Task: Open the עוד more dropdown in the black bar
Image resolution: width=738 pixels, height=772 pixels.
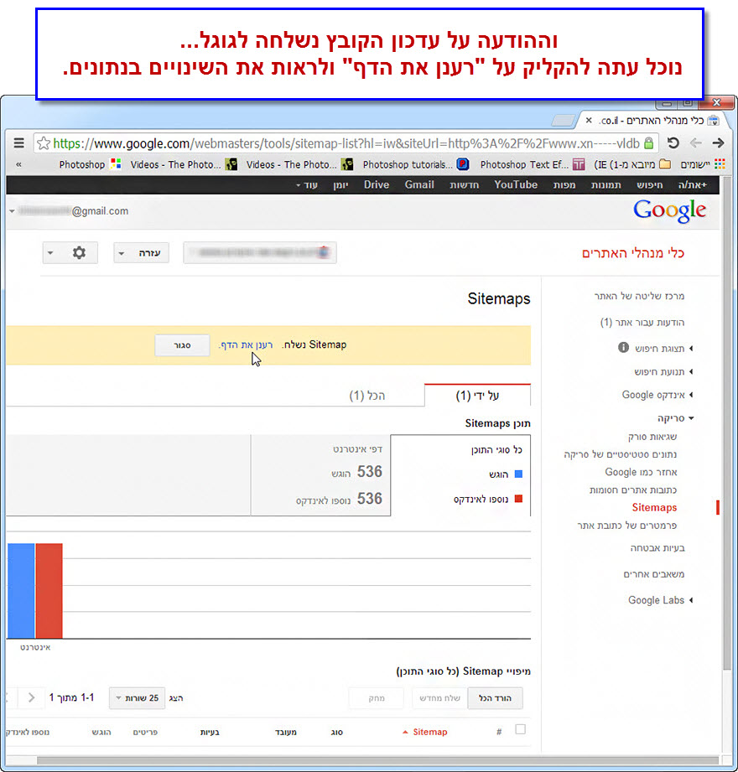Action: click(x=307, y=185)
